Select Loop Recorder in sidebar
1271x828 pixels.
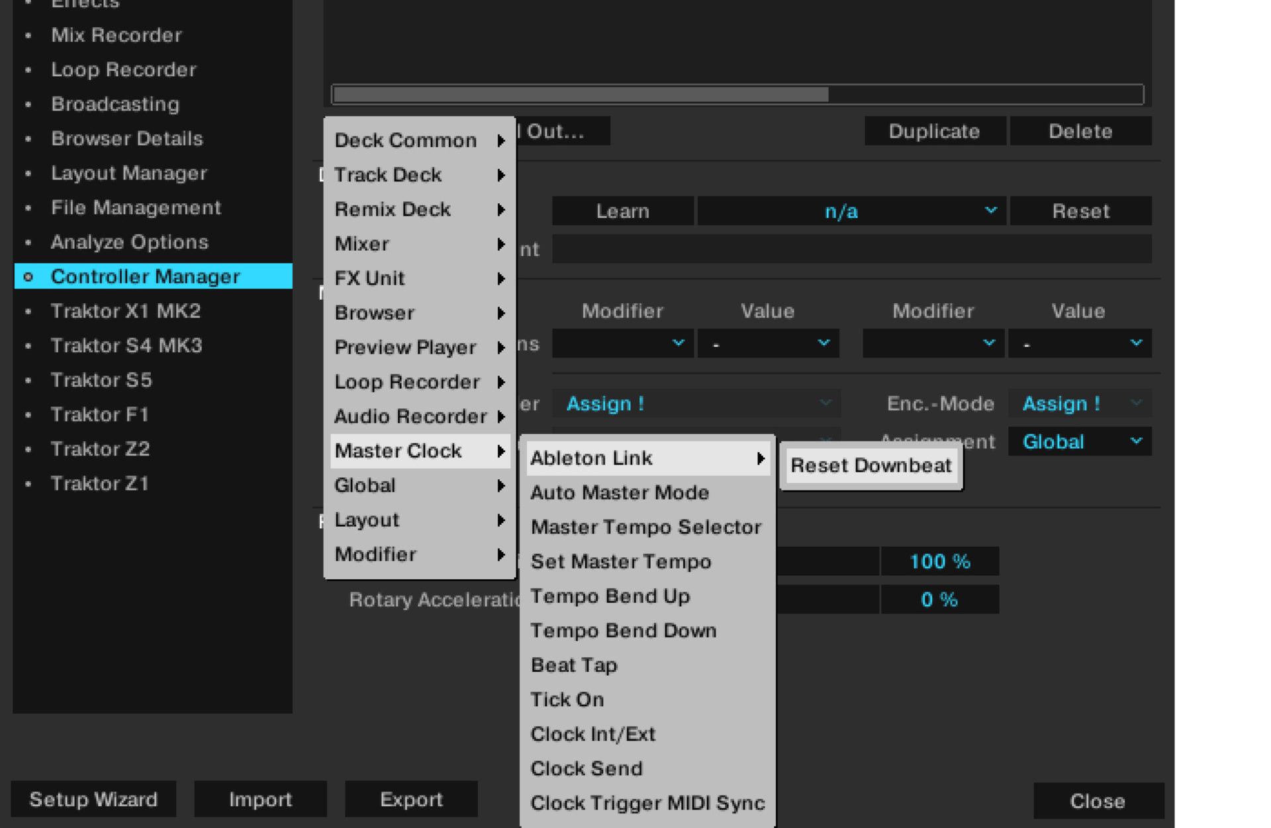pyautogui.click(x=153, y=69)
